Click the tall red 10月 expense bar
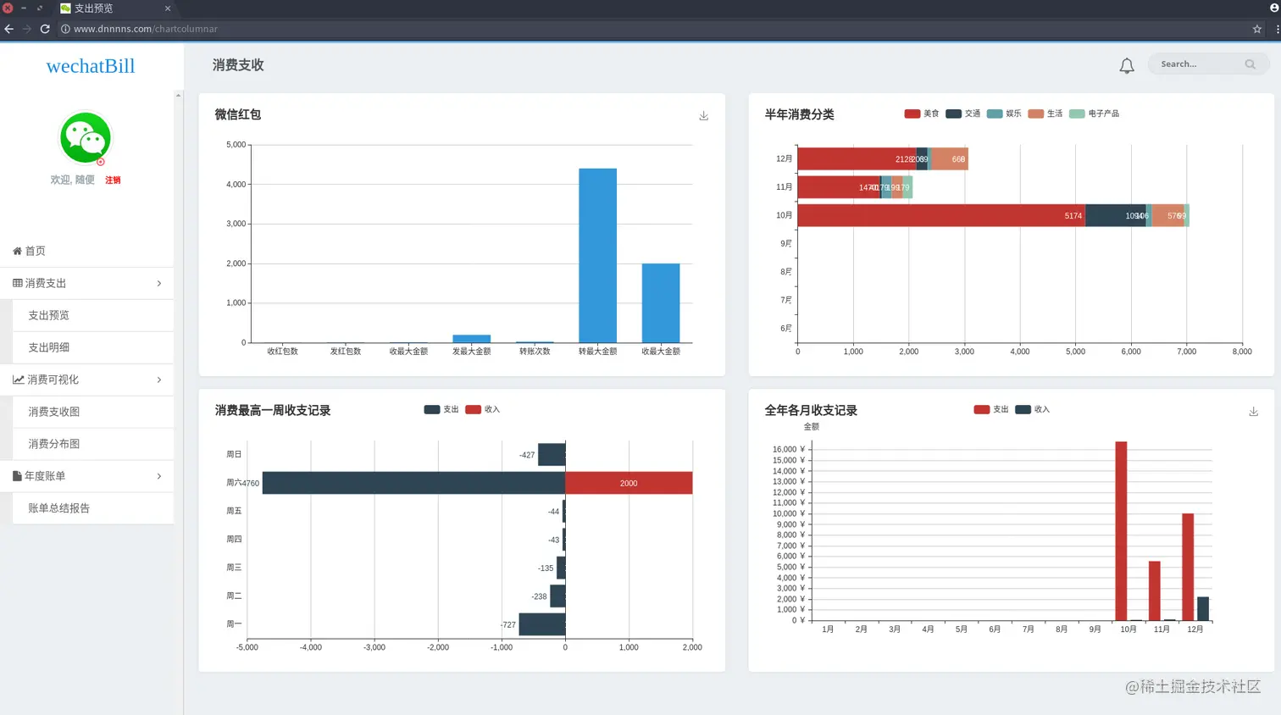The width and height of the screenshot is (1281, 715). (1121, 531)
